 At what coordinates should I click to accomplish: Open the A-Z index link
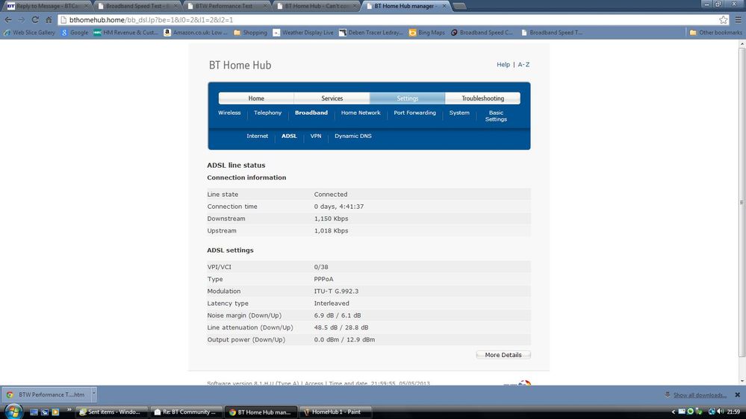pyautogui.click(x=523, y=65)
